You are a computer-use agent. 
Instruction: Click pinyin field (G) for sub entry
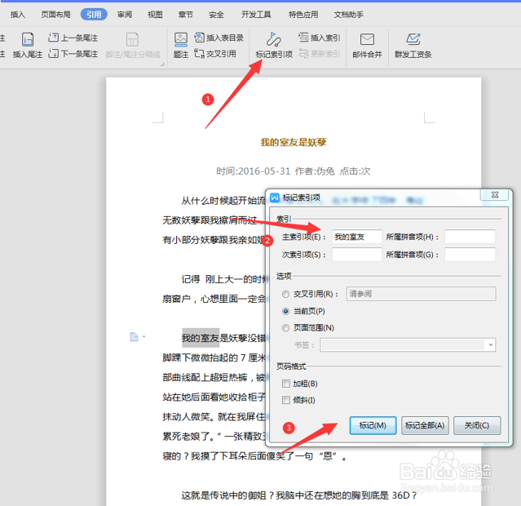470,255
